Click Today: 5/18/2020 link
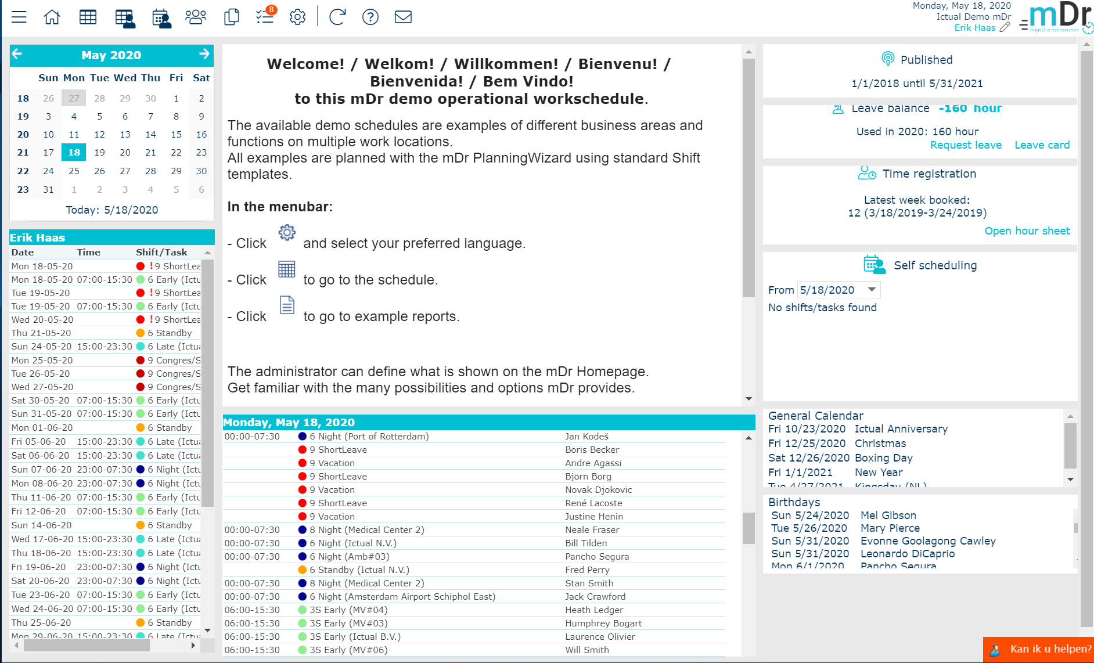The image size is (1094, 663). point(111,210)
